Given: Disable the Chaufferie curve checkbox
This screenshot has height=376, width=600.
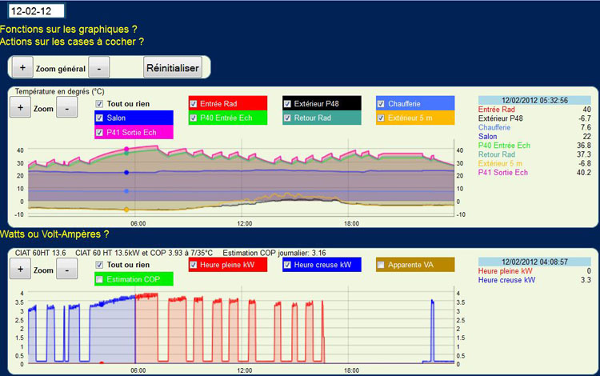Looking at the screenshot, I should tap(382, 104).
